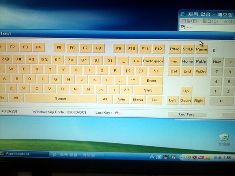Screen dimensions: 235x176
Task: Click the Notepad text area
Action: click(x=207, y=27)
